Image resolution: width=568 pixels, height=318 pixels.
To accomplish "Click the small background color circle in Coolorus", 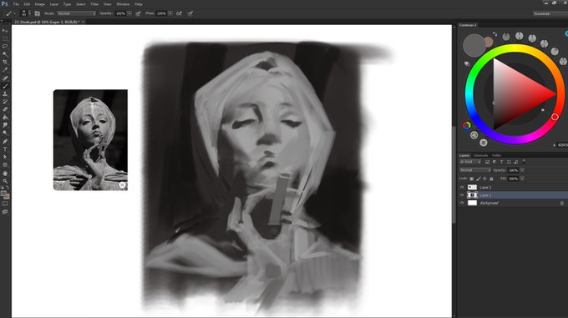I will tap(489, 42).
